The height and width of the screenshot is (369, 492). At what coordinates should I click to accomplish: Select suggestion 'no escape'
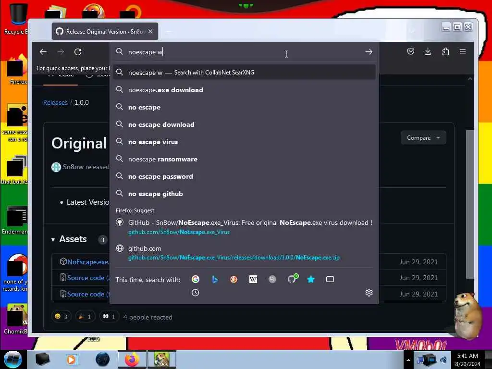[244, 107]
